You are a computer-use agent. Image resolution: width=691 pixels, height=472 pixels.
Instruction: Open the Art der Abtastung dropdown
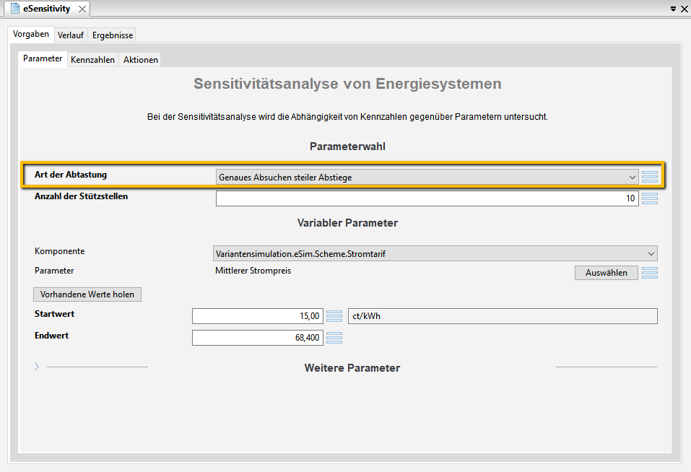427,177
